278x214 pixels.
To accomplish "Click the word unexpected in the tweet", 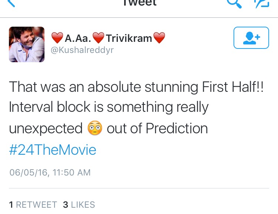I will (46, 128).
